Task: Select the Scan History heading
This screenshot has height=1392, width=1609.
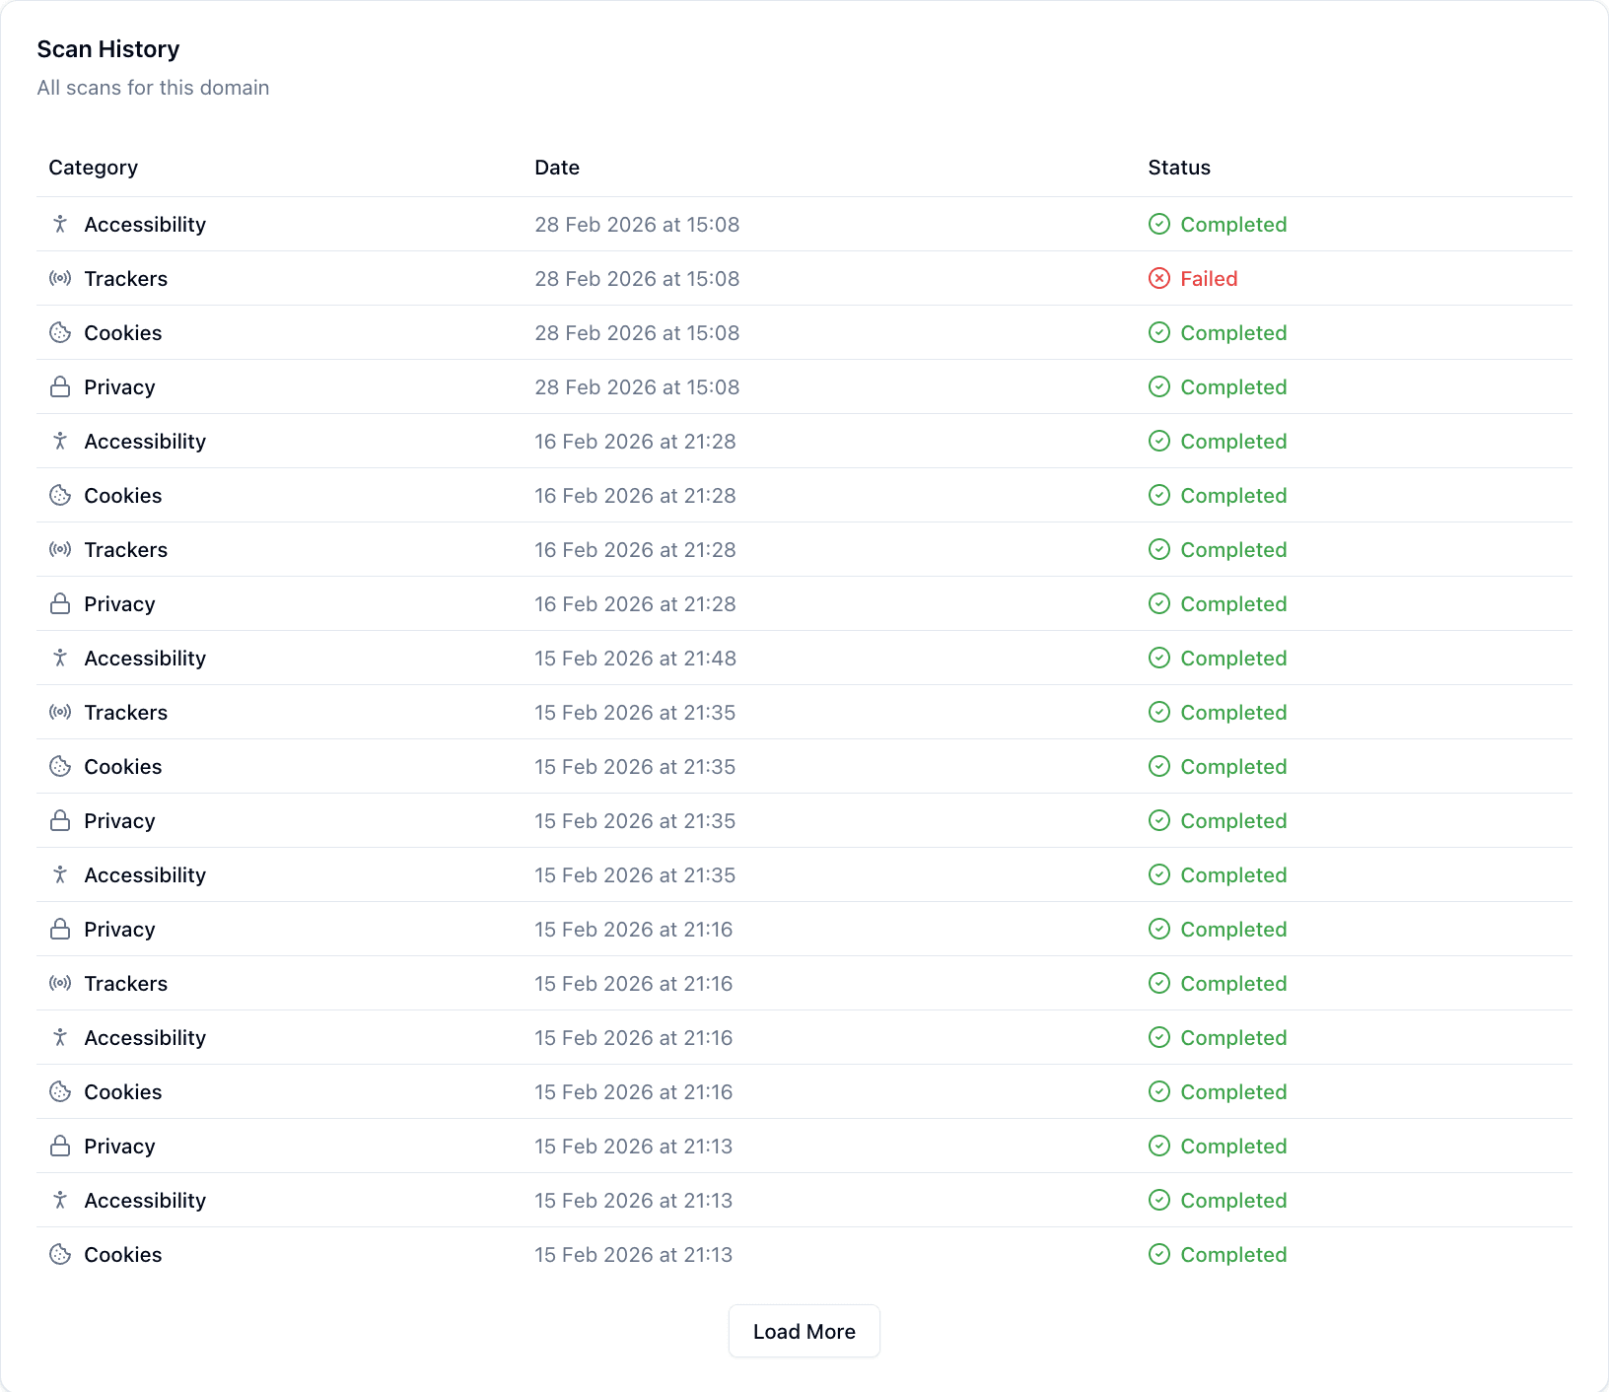Action: pyautogui.click(x=108, y=48)
